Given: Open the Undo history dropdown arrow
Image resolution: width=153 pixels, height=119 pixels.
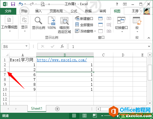Looking at the screenshot, I should click(25, 4).
